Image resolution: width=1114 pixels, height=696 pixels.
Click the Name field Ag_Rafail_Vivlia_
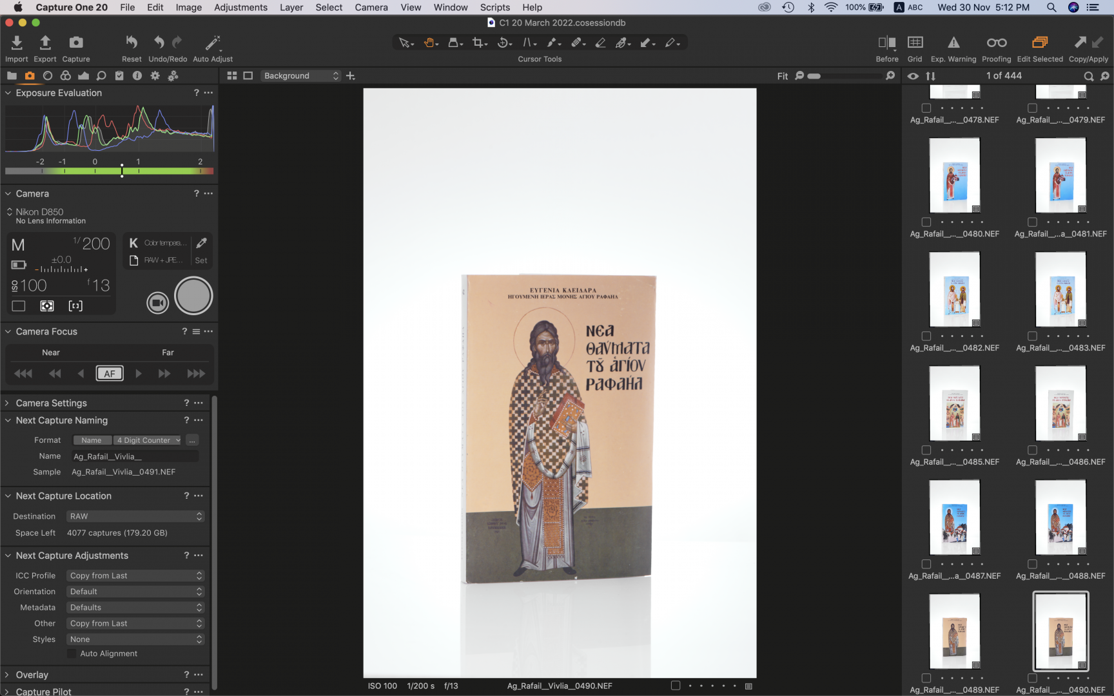coord(135,456)
